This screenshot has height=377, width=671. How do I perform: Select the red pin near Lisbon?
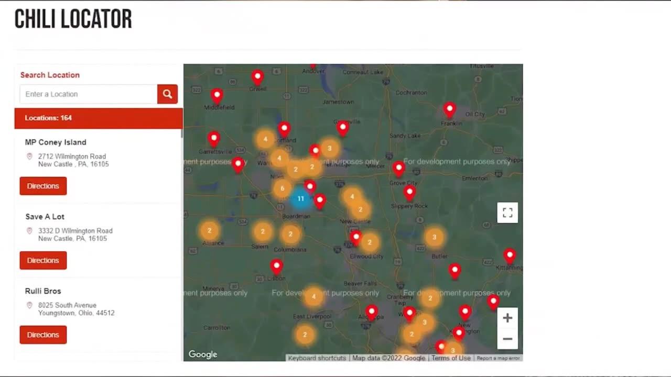point(277,267)
